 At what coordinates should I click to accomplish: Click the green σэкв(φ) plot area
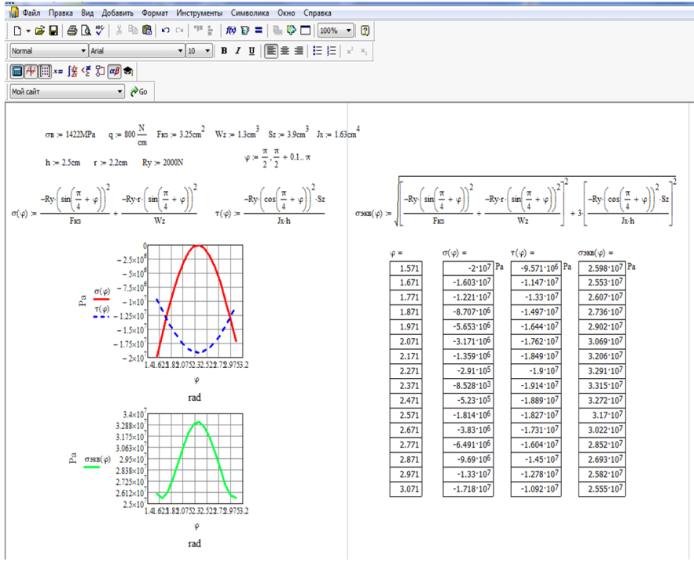point(196,457)
